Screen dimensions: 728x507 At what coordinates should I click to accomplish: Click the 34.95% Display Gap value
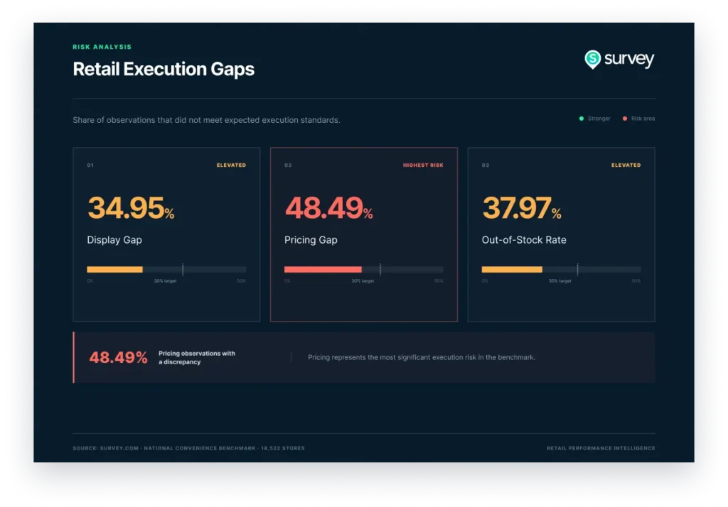click(131, 208)
